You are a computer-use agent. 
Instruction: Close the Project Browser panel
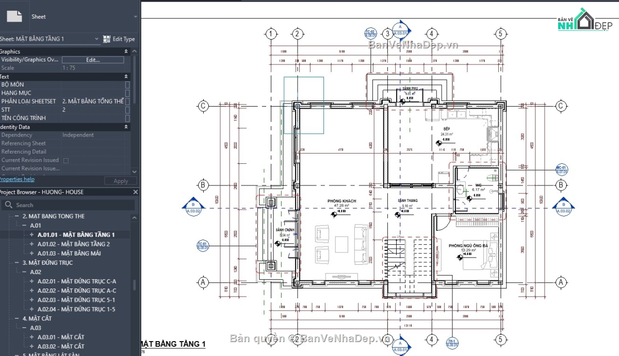[x=136, y=192]
